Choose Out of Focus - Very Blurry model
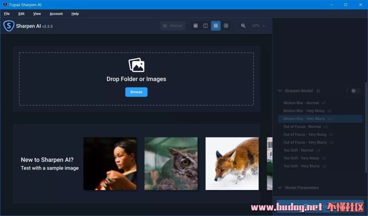The image size is (368, 216). click(x=320, y=142)
